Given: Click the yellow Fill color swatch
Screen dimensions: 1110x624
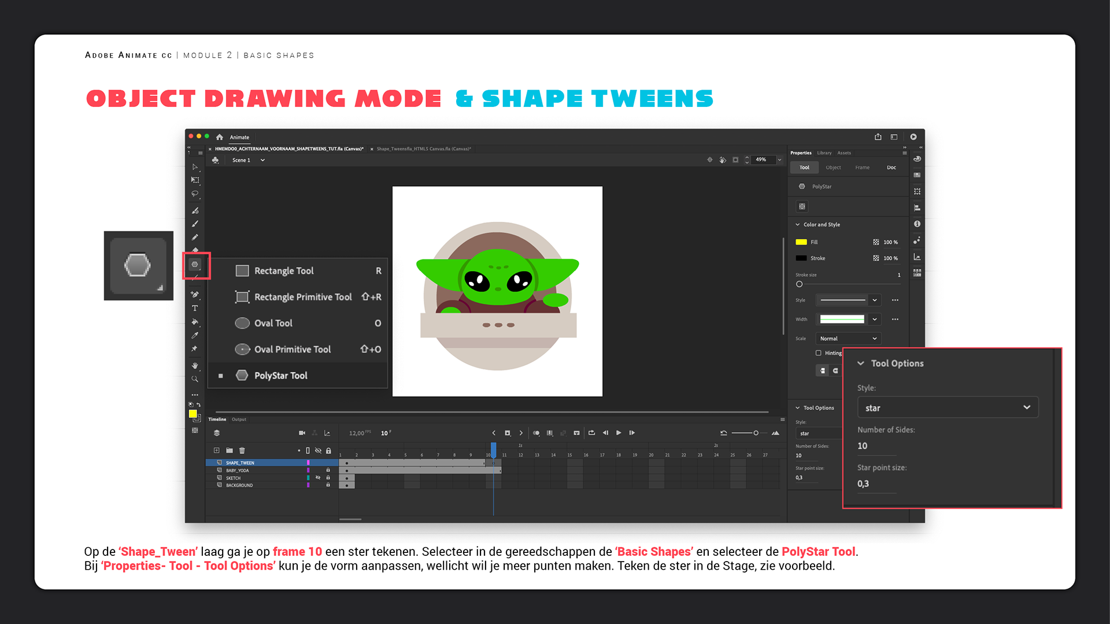Looking at the screenshot, I should coord(801,242).
